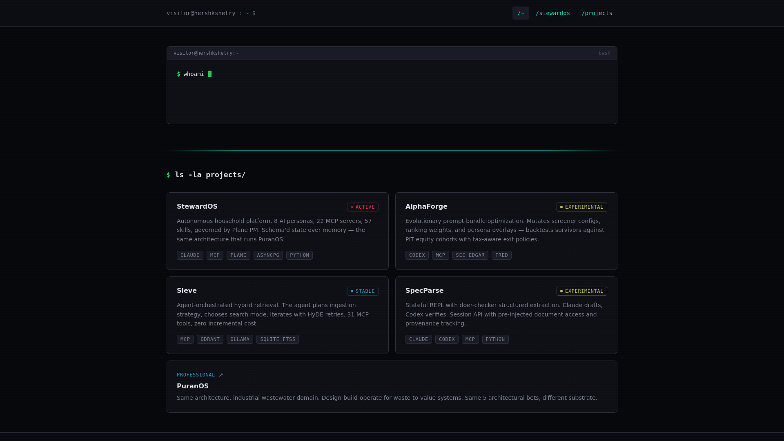784x441 pixels.
Task: Go to the /stewardos nav link
Action: 552,13
